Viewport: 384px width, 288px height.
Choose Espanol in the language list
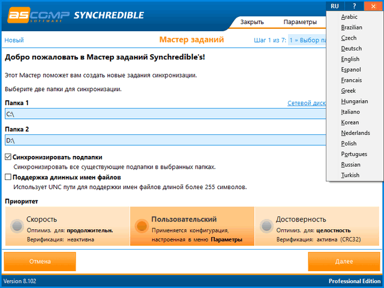[355, 70]
